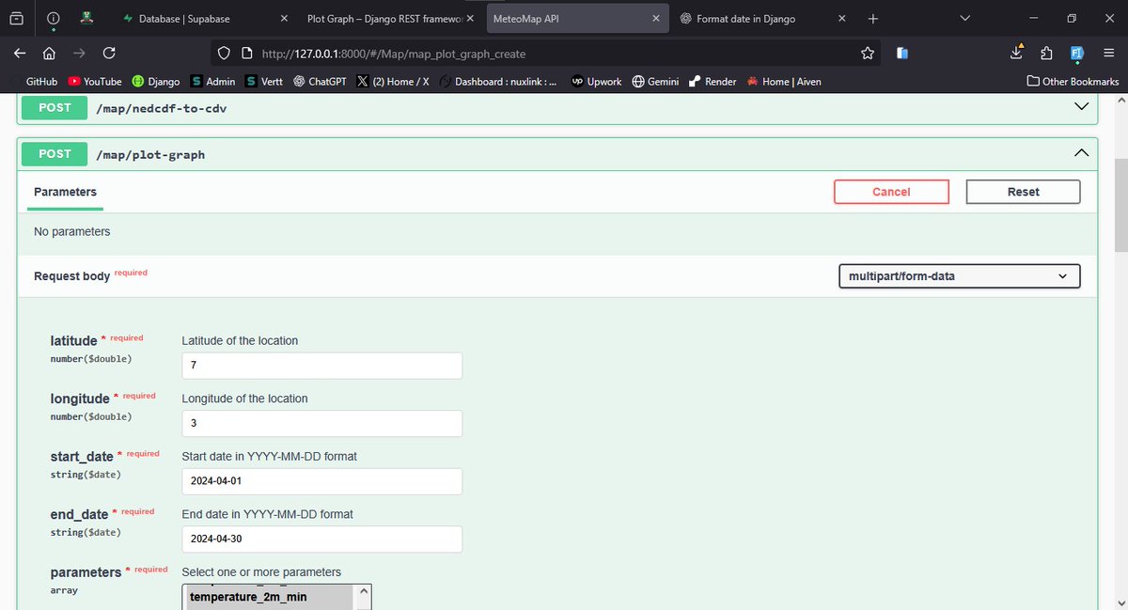Click the POST /map/nedcdf-to-cdv header

[x=557, y=108]
